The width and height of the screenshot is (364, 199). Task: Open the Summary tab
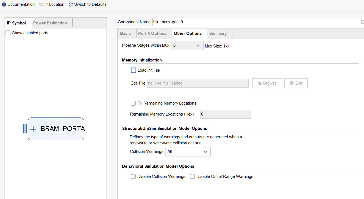(x=218, y=33)
